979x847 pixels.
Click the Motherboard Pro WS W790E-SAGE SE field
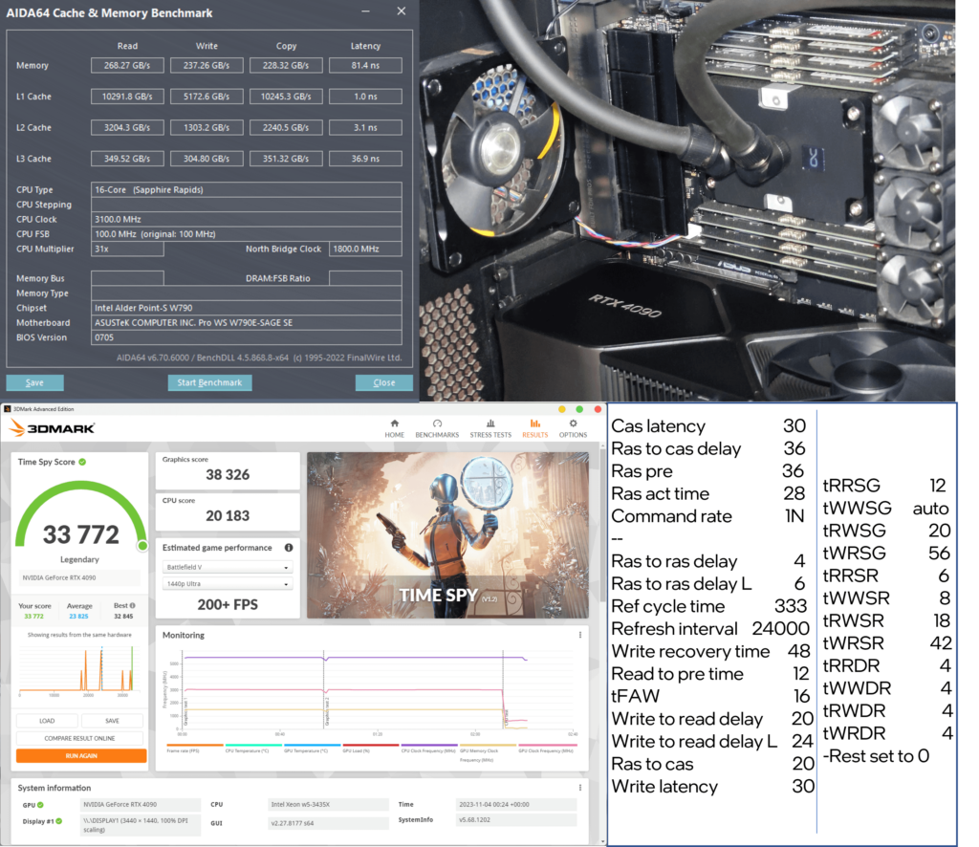coord(246,323)
